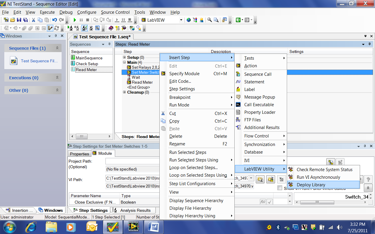
Task: Open Sequences pane dropdown arrow
Action: [103, 44]
